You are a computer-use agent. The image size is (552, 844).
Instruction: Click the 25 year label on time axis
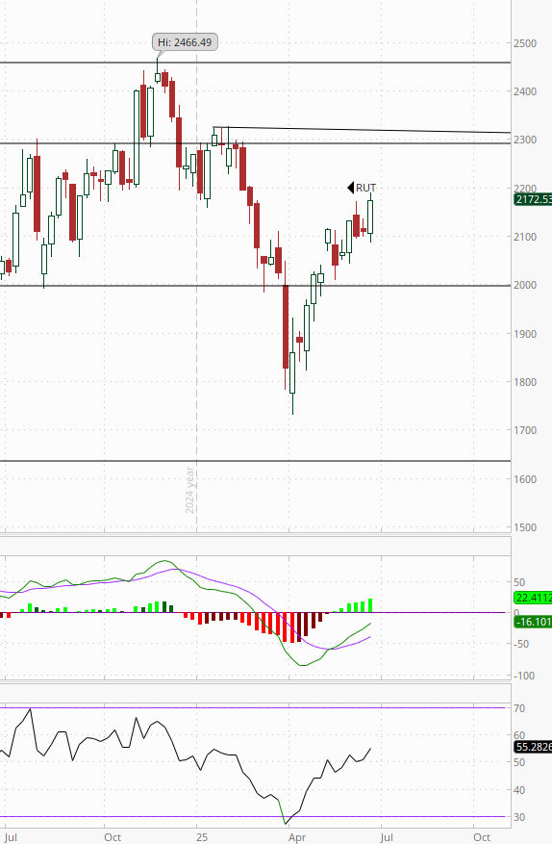point(201,837)
